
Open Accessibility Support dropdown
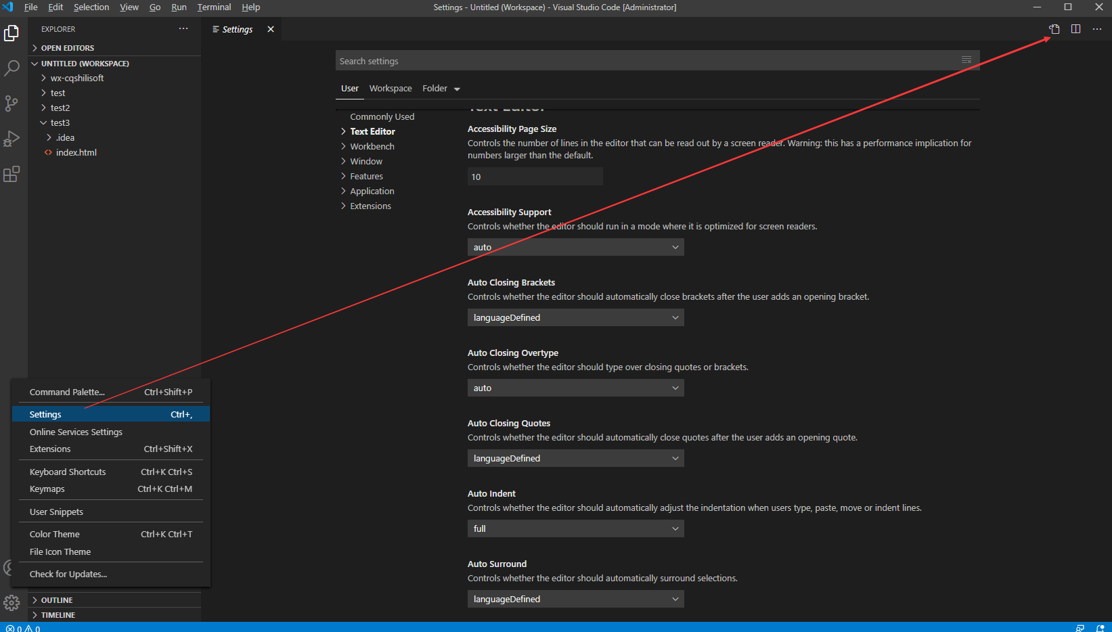[x=576, y=247]
